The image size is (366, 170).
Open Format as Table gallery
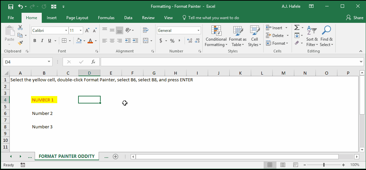tap(238, 36)
